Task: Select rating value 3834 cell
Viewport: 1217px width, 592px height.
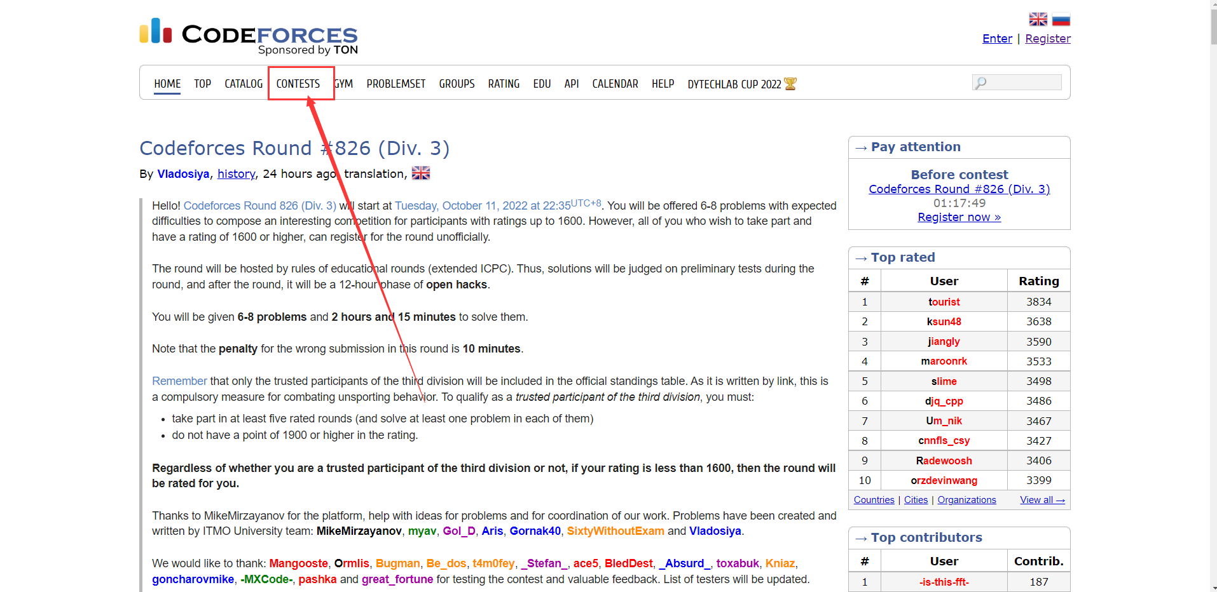Action: point(1038,302)
